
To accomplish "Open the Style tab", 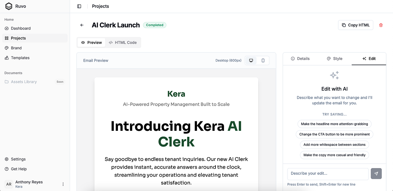I will [x=335, y=59].
